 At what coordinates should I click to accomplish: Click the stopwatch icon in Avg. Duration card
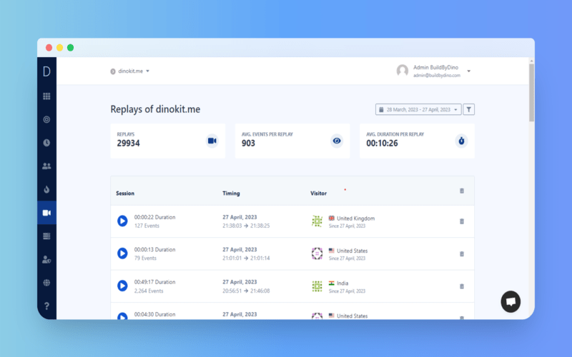(461, 141)
